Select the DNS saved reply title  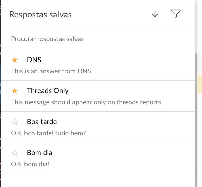point(34,60)
